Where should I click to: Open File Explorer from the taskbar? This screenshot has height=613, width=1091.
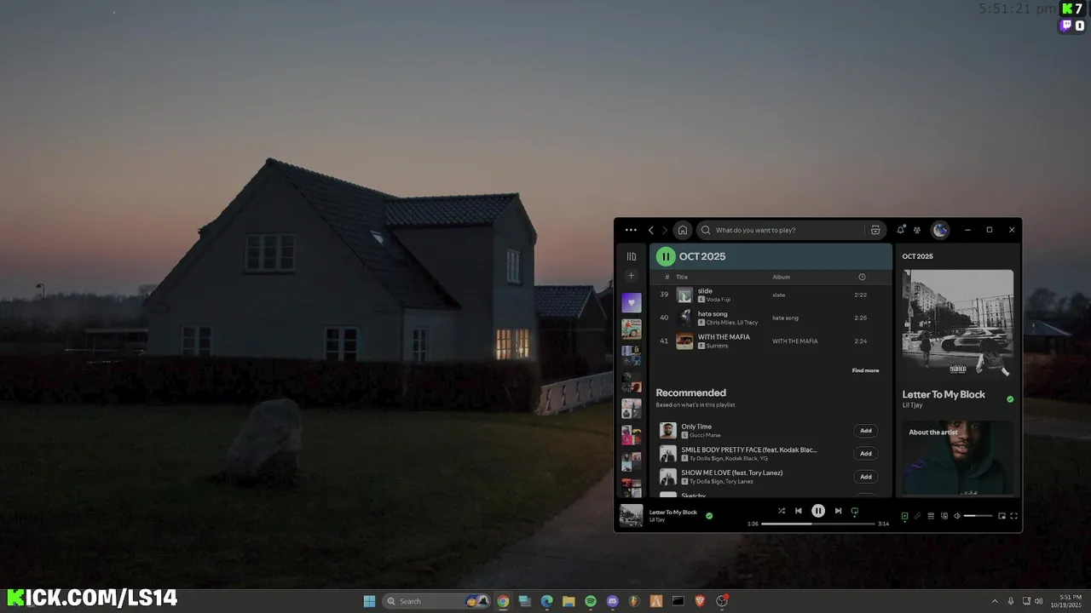(569, 601)
